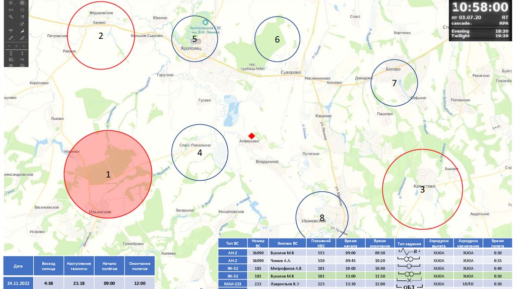
Task: Click the 'Окончание полетов' header cell
Action: (140, 266)
